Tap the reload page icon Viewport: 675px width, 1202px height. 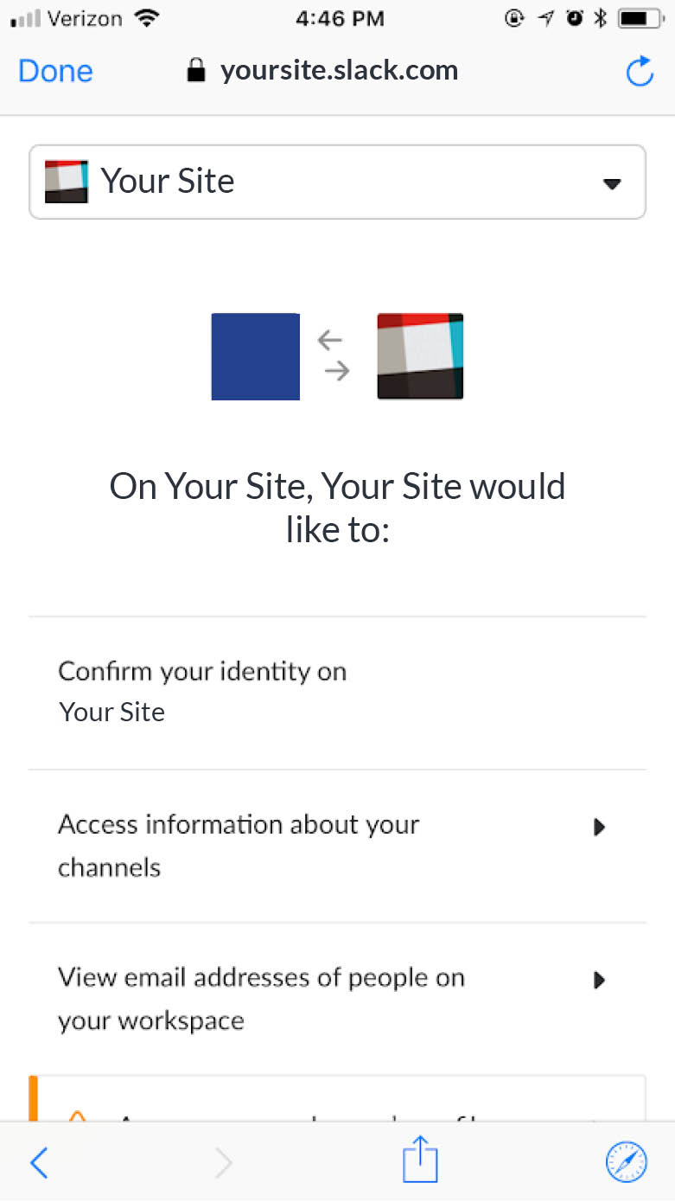coord(640,71)
